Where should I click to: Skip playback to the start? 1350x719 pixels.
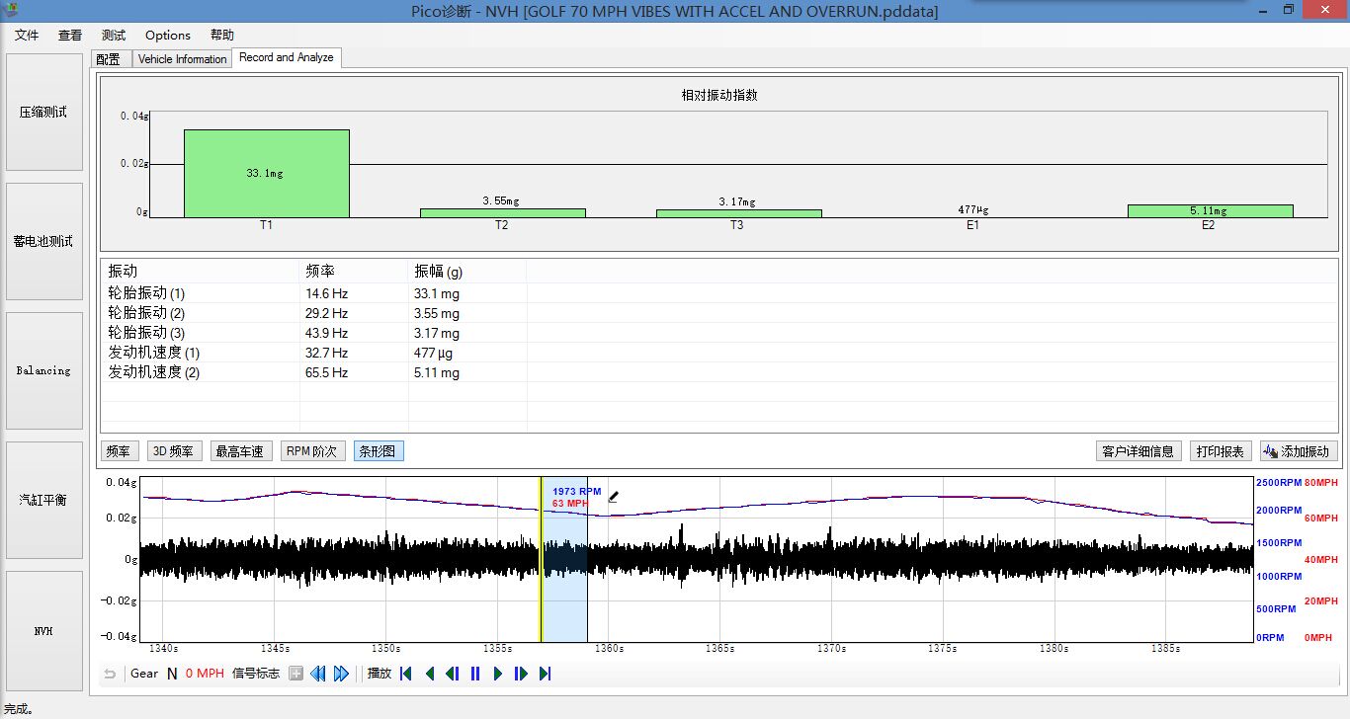point(406,674)
